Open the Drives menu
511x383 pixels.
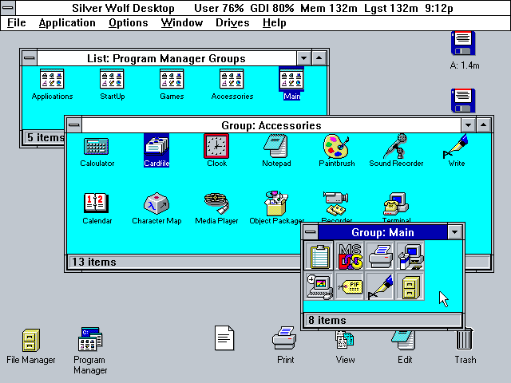pyautogui.click(x=232, y=23)
